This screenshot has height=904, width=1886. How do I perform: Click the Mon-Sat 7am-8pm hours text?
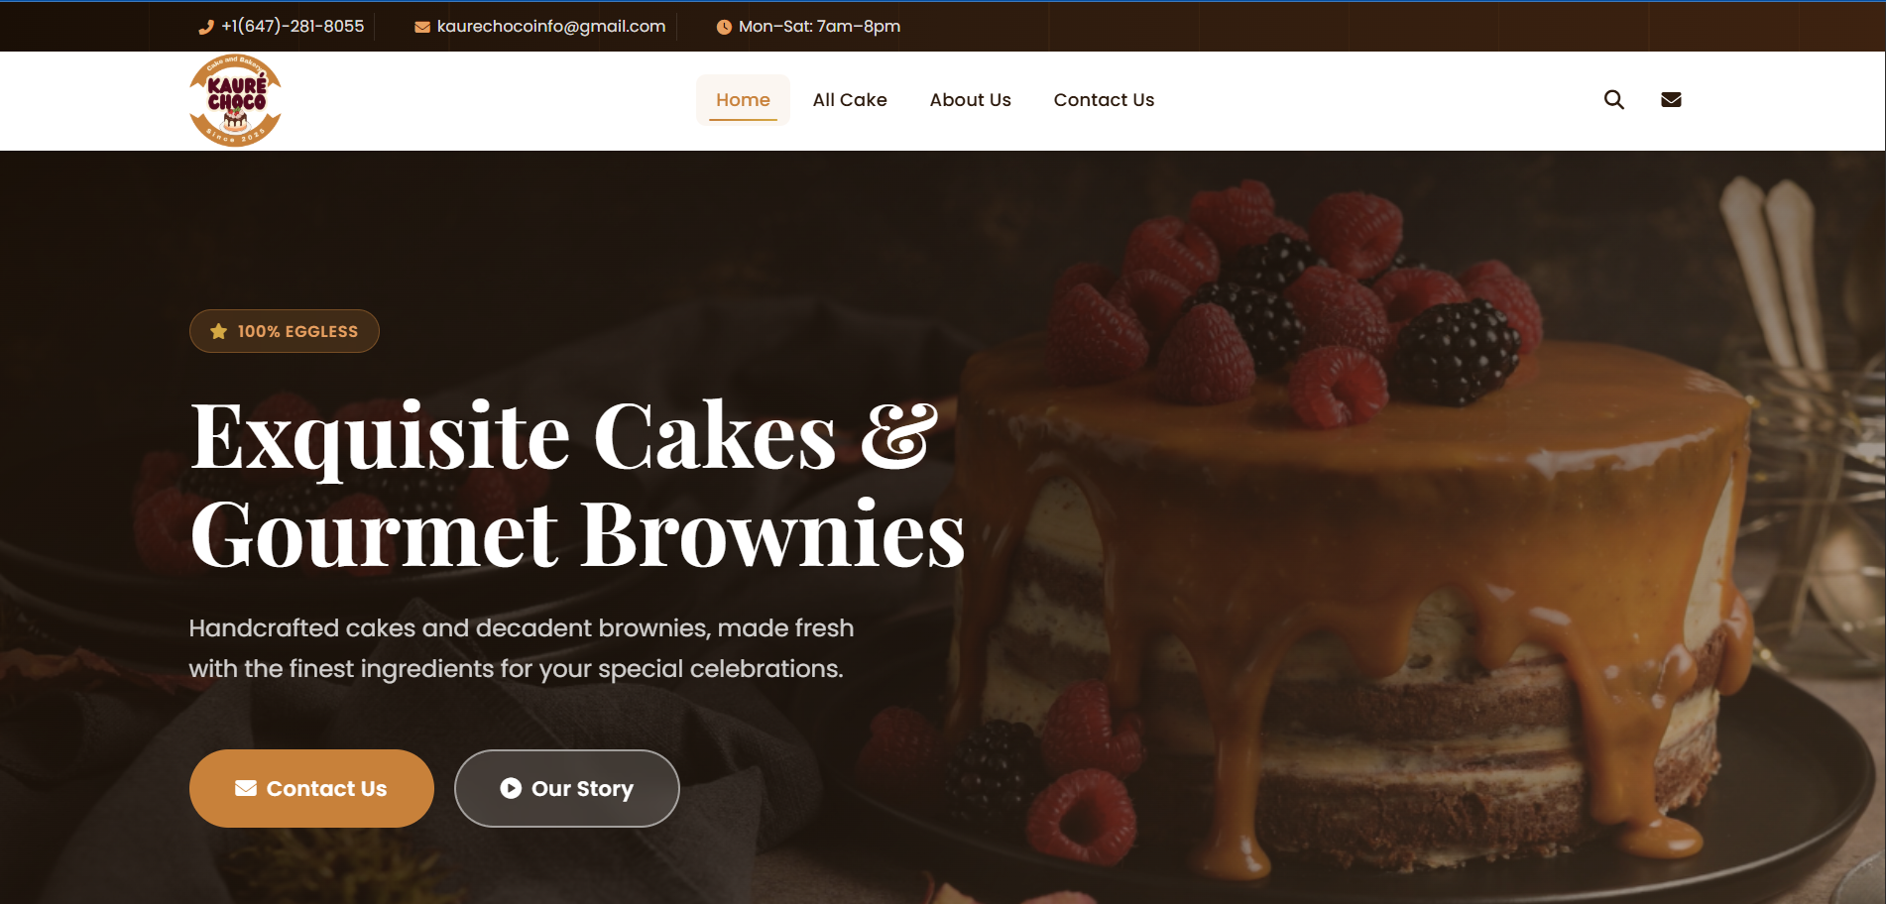point(819,26)
